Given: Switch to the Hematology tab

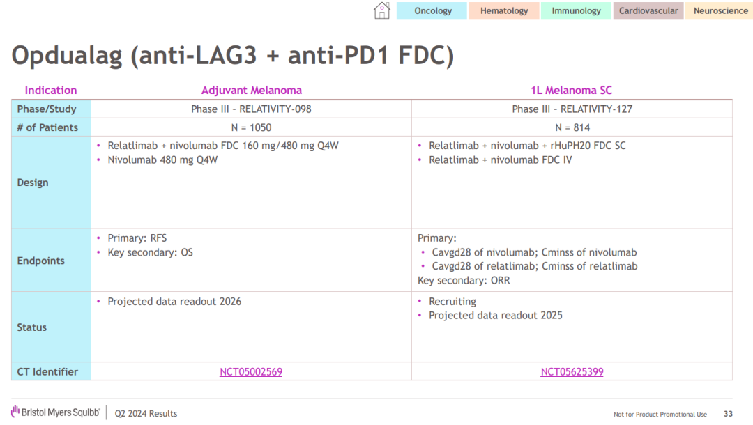Looking at the screenshot, I should tap(504, 10).
